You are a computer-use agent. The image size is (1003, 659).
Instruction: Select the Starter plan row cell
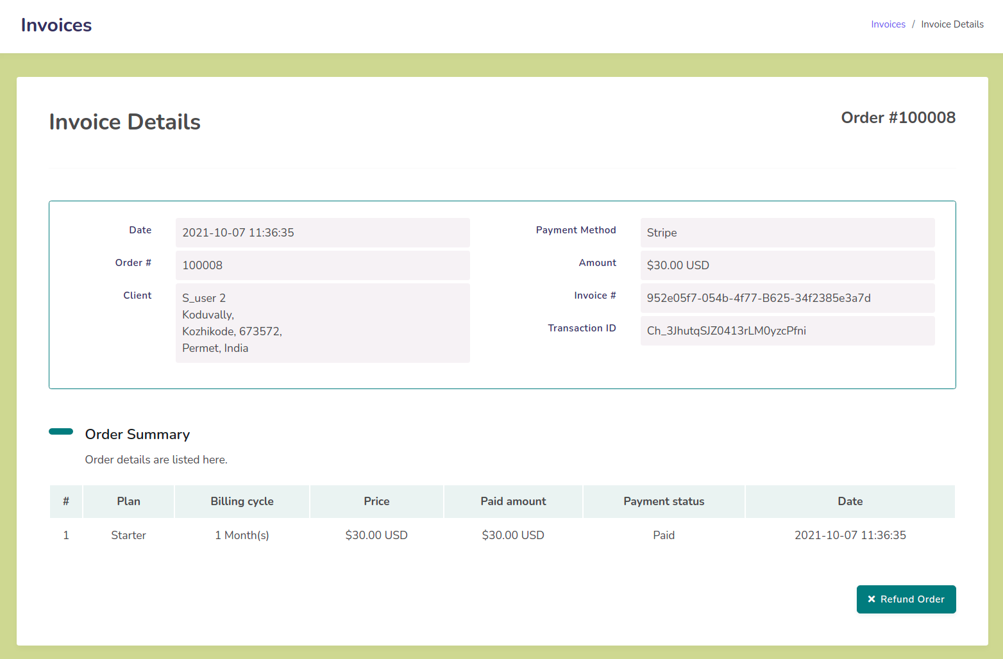coord(128,535)
